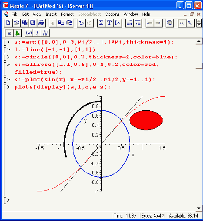
Task: Click the worksheet scrollbar up arrow
Action: tap(199, 42)
